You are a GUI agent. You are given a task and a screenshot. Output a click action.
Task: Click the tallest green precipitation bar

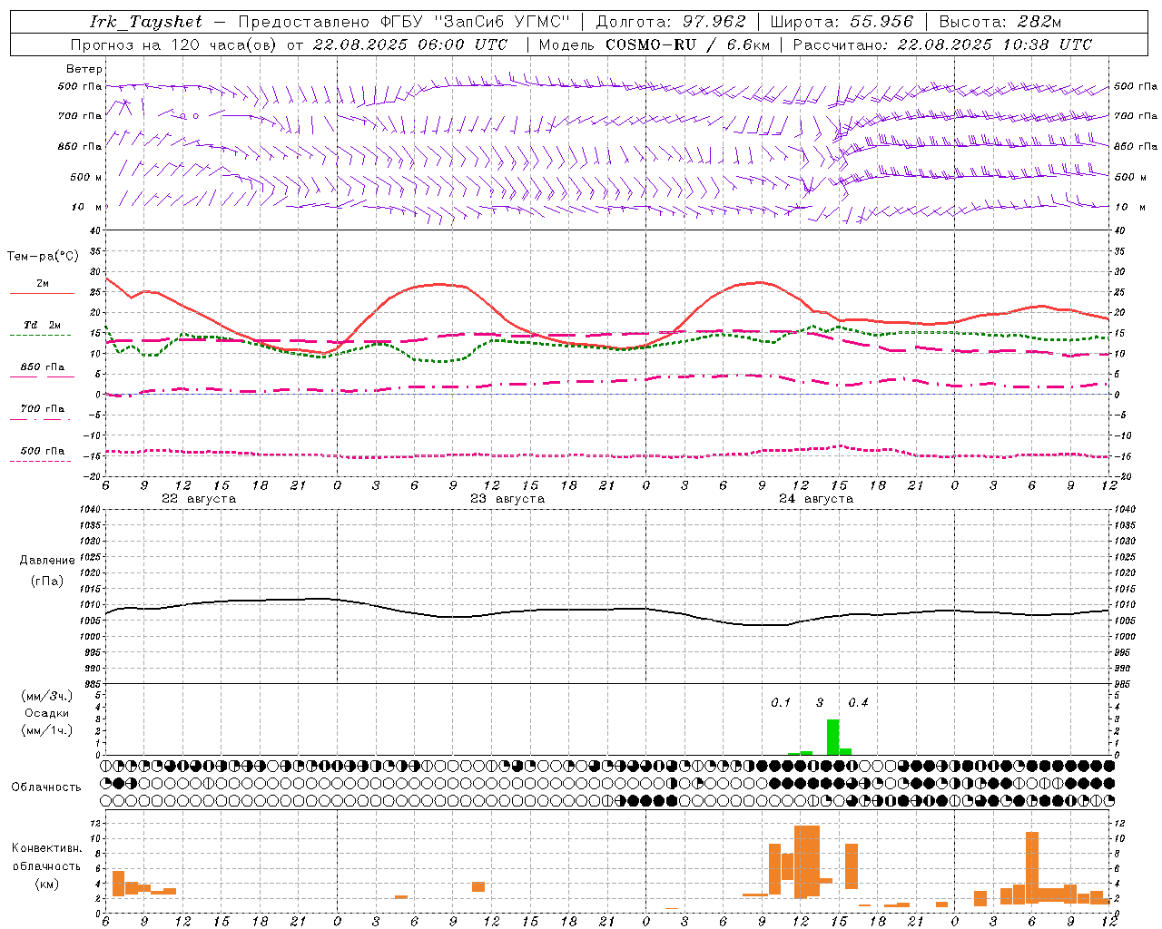click(x=832, y=737)
